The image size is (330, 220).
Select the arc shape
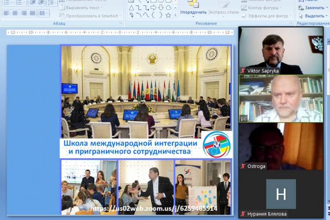(x=139, y=15)
